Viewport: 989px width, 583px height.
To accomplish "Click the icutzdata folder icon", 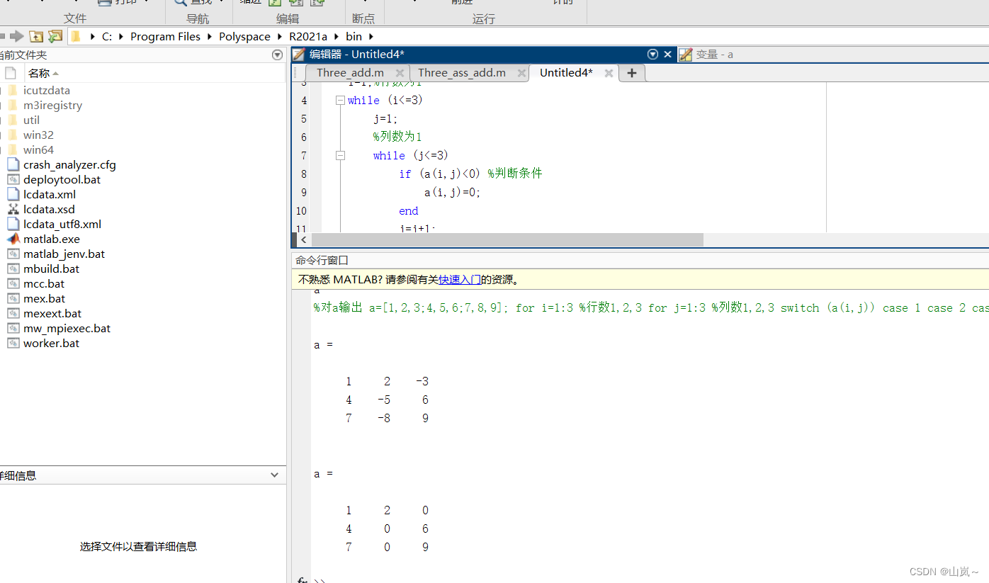I will pos(12,90).
